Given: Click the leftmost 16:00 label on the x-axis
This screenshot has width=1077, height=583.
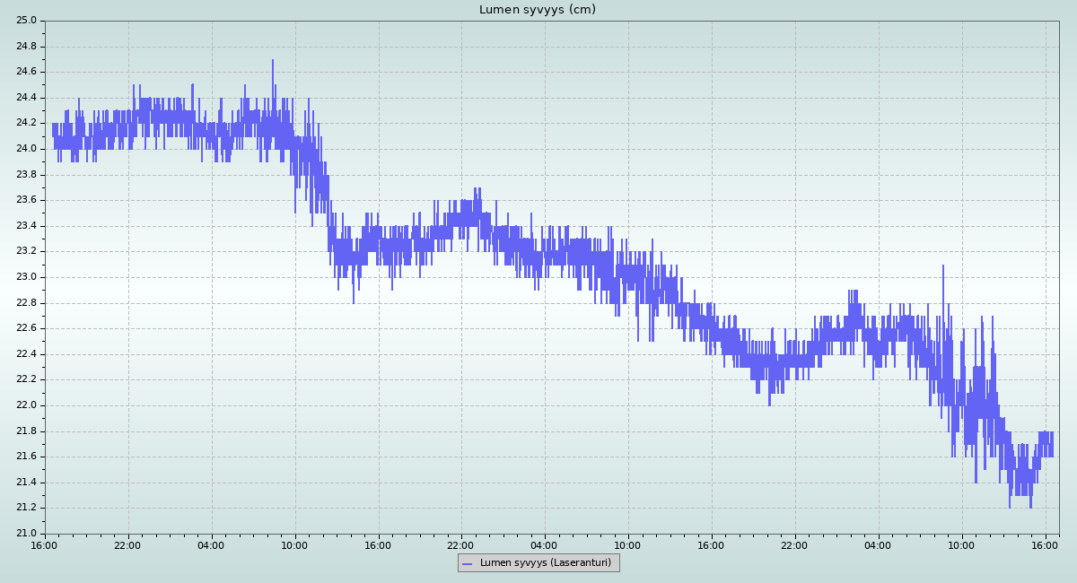Looking at the screenshot, I should (45, 544).
